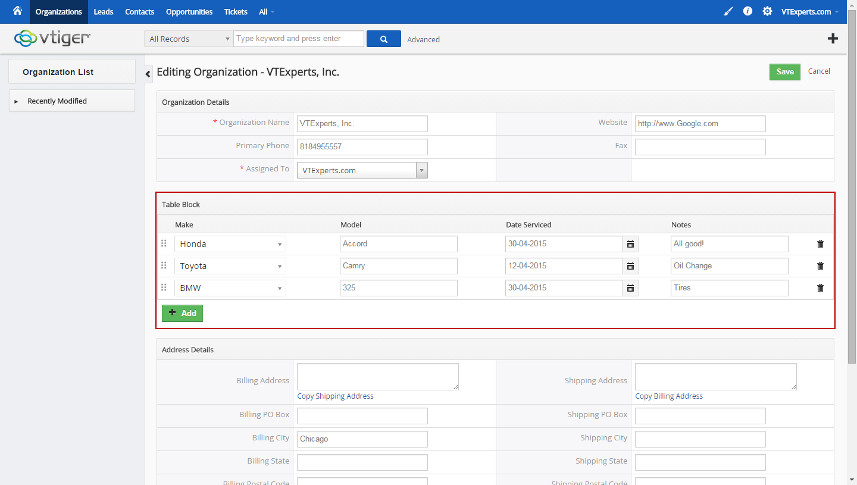Click the Billing Address text area
This screenshot has height=485, width=857.
378,377
